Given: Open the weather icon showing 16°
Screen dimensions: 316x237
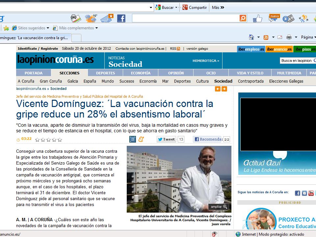Looking at the screenshot, I should tap(91, 18).
